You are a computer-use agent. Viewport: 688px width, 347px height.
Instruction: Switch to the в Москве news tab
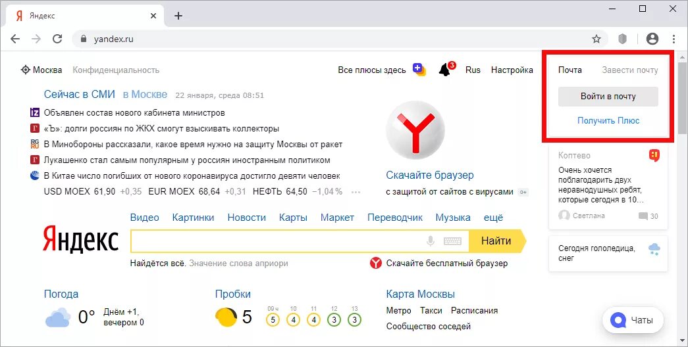click(x=145, y=94)
